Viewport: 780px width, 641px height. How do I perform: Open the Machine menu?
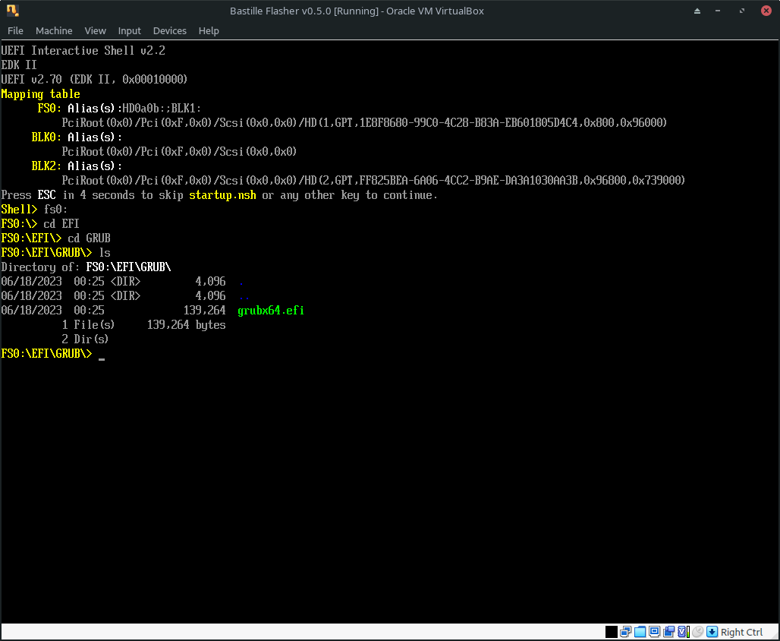[x=54, y=31]
